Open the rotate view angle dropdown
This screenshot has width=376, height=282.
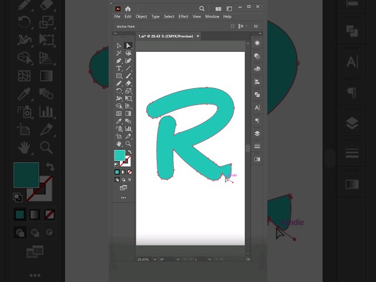point(177,260)
